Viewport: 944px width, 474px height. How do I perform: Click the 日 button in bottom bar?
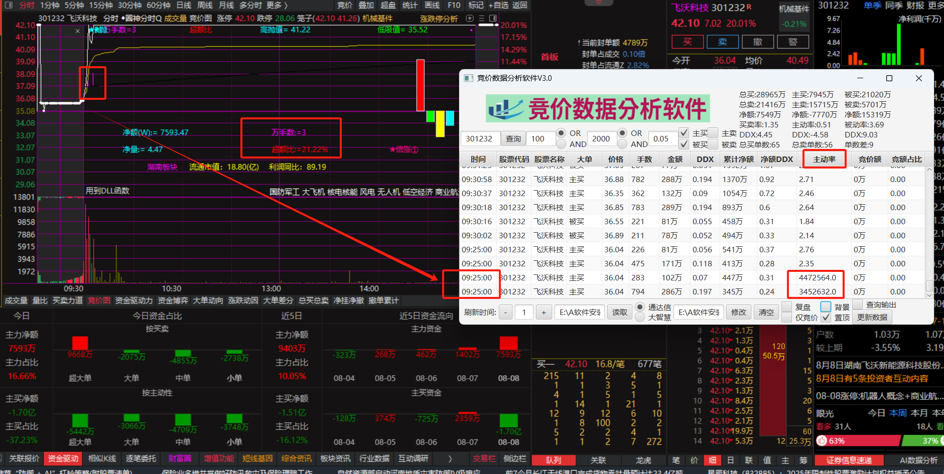pos(730,460)
